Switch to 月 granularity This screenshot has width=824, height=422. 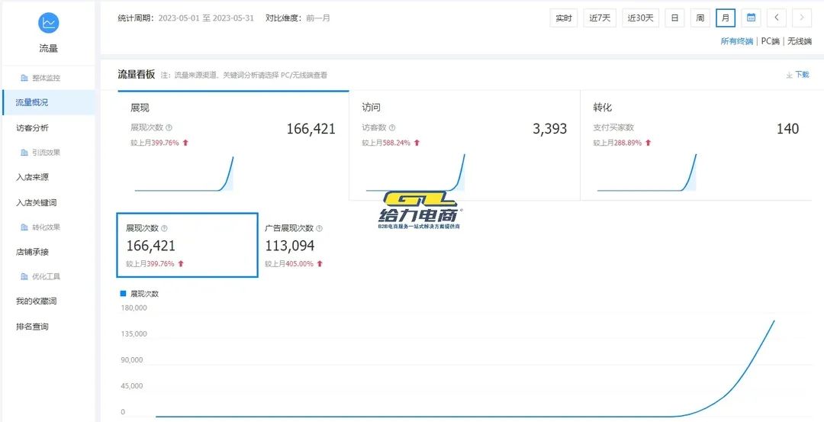tap(726, 18)
